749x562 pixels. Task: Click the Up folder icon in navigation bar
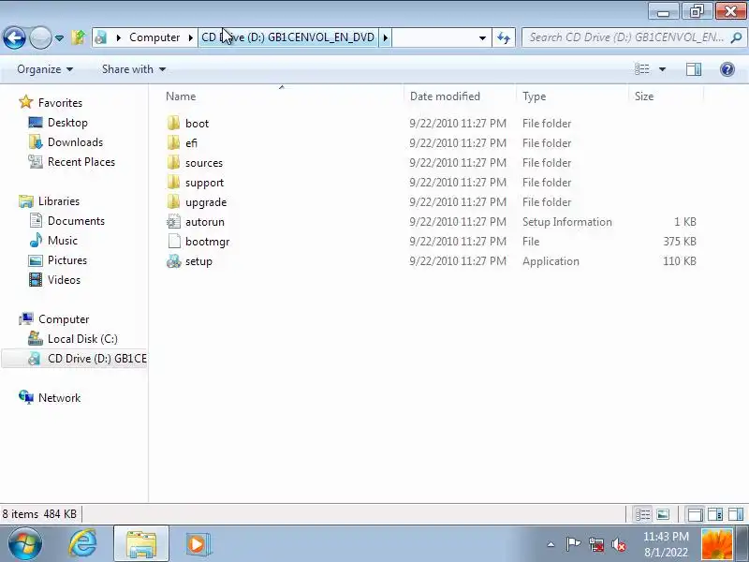pyautogui.click(x=79, y=37)
